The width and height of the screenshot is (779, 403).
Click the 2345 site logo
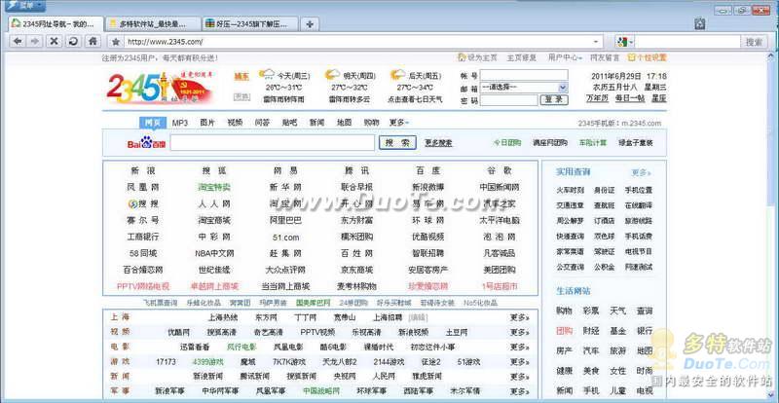click(159, 88)
